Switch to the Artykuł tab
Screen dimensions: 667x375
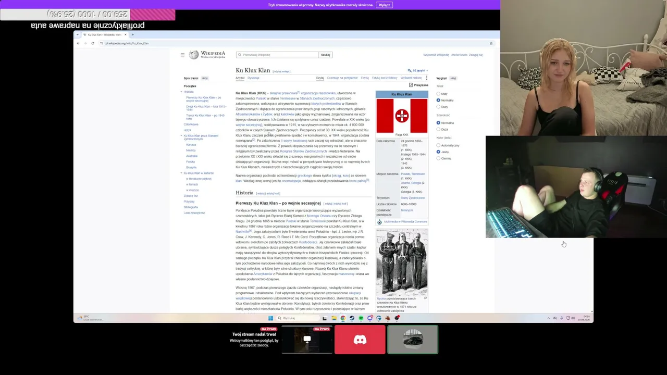tap(240, 78)
